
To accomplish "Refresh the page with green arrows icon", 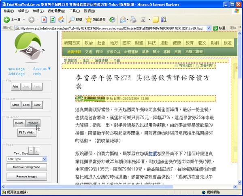I will [53, 19].
